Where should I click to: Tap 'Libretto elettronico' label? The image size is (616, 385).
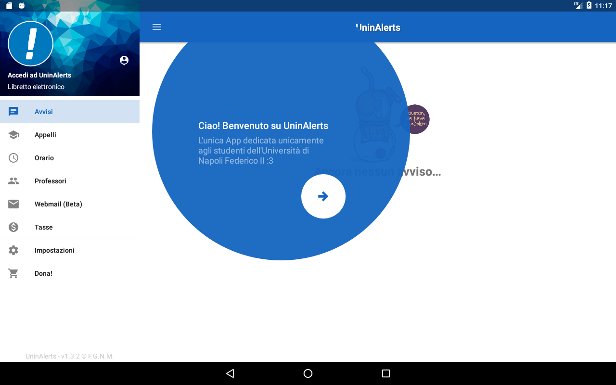(36, 87)
